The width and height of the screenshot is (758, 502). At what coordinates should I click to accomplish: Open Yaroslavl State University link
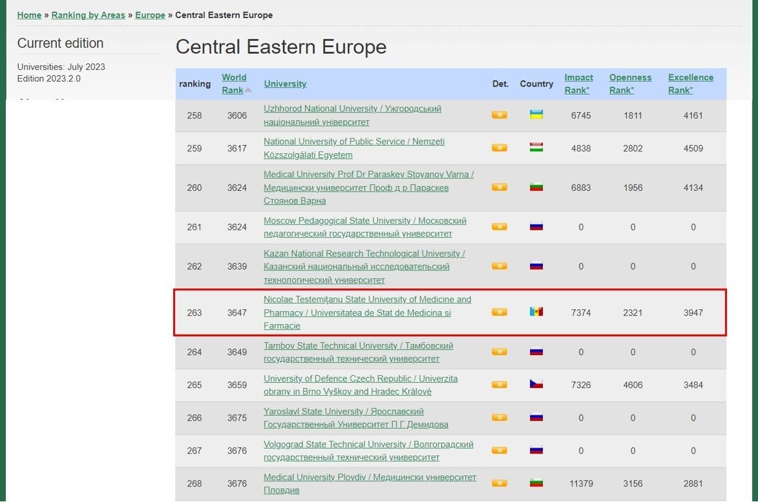pos(343,411)
